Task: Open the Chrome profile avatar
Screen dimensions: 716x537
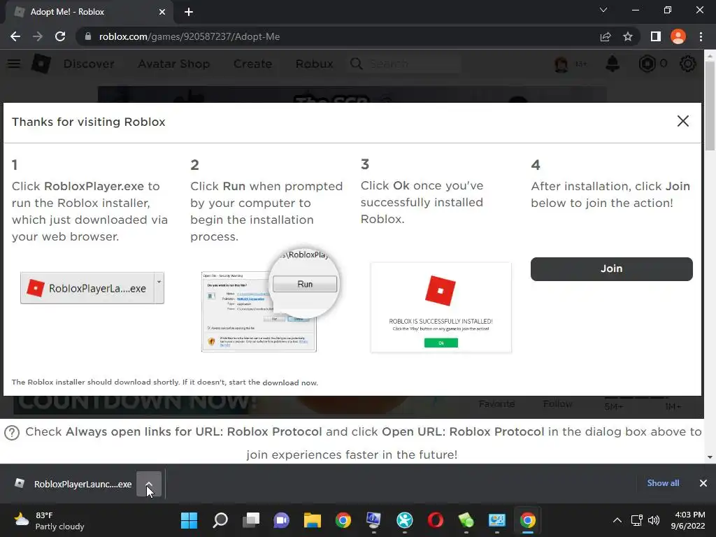Action: coord(678,36)
